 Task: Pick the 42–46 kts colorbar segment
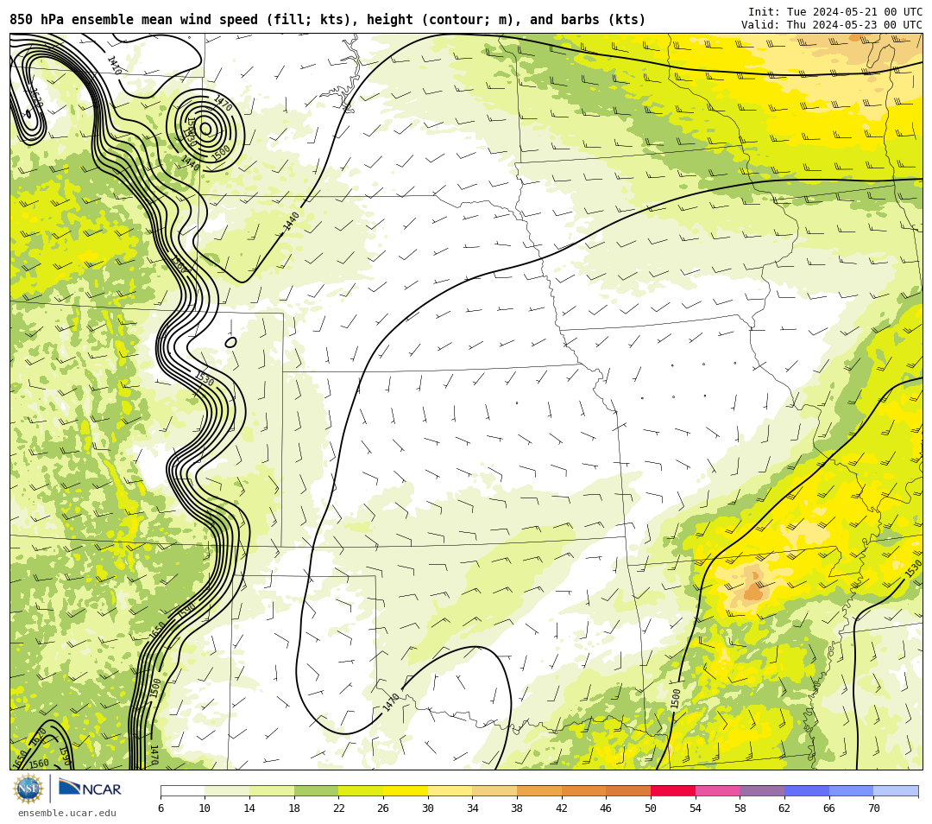pyautogui.click(x=583, y=791)
